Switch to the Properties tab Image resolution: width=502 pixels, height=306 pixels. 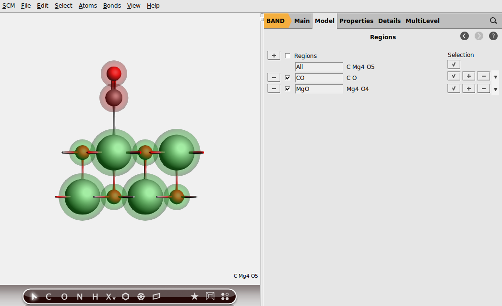[356, 21]
